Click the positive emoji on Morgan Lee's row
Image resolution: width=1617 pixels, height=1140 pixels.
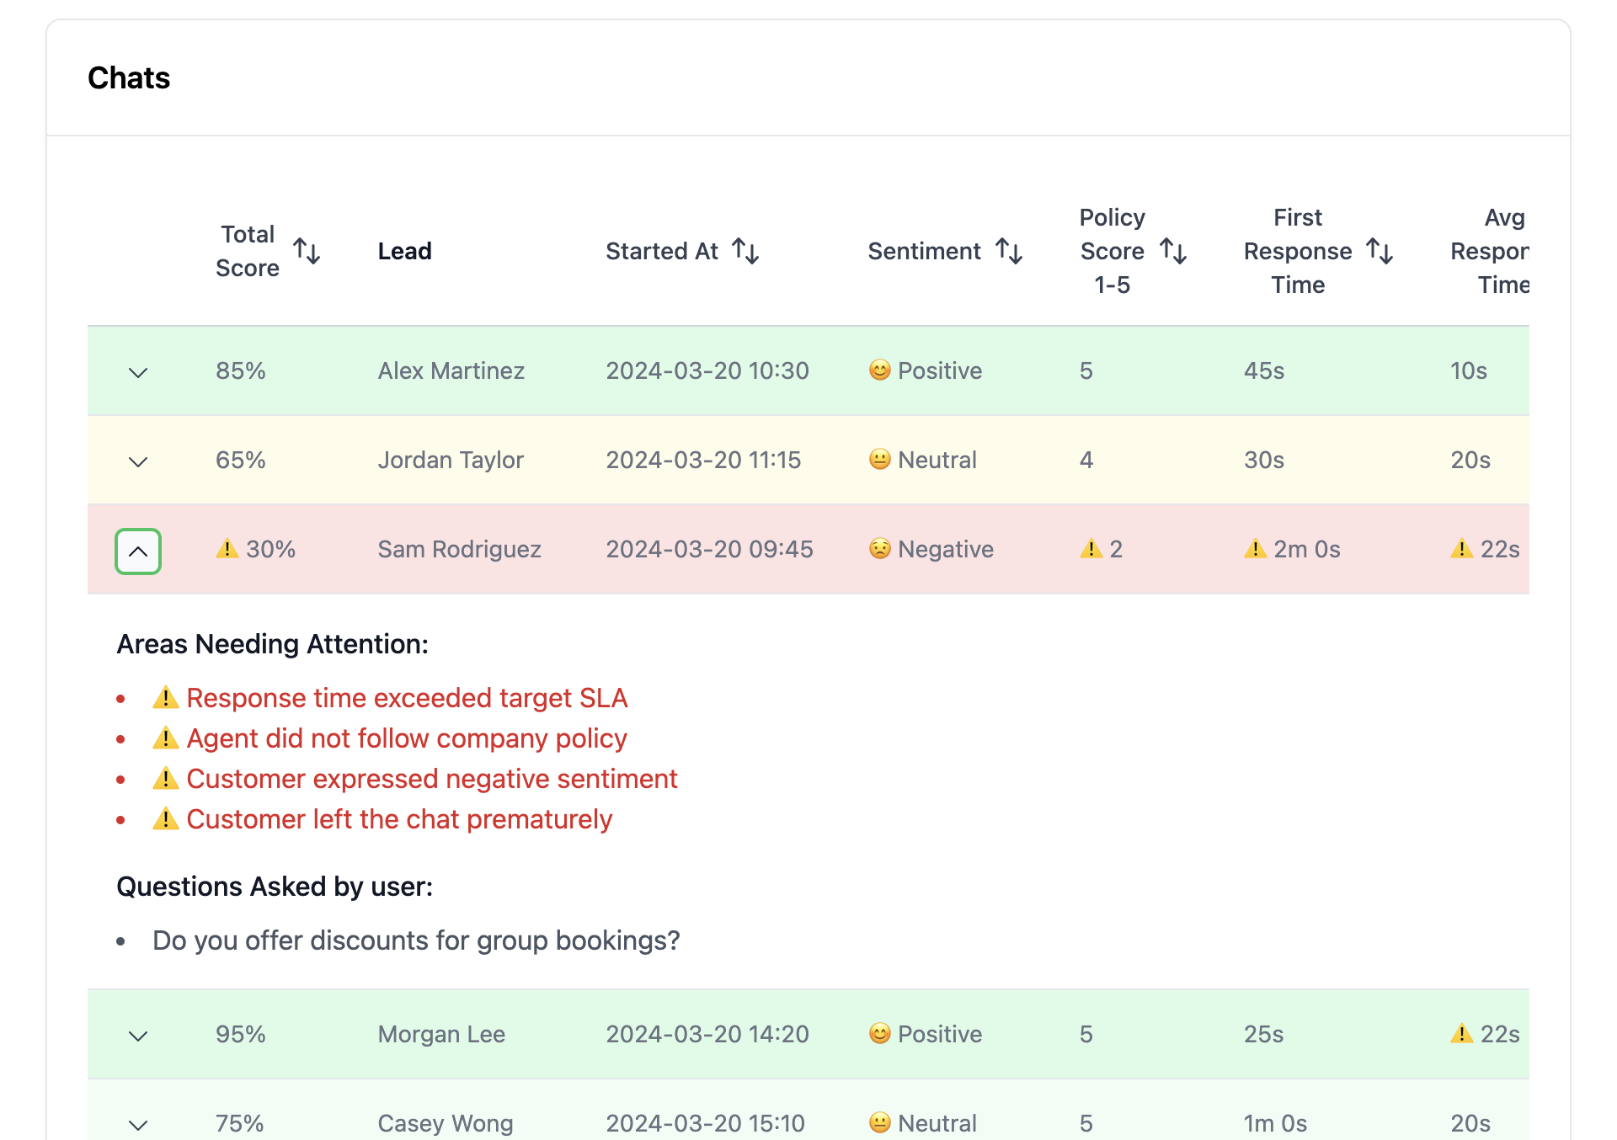click(878, 1034)
